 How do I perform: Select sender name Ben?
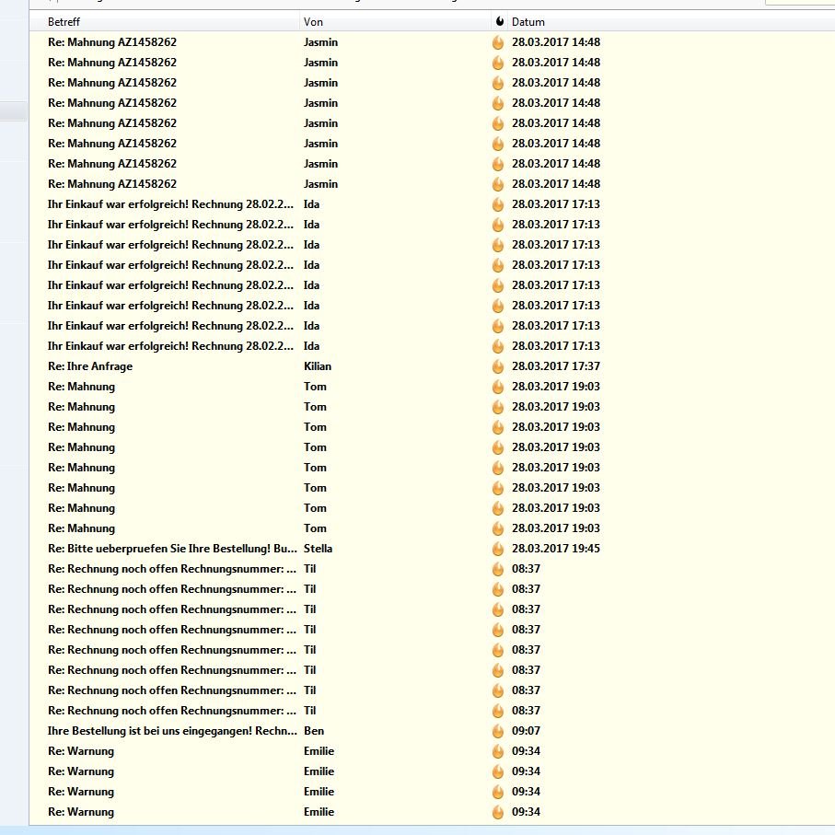click(314, 731)
